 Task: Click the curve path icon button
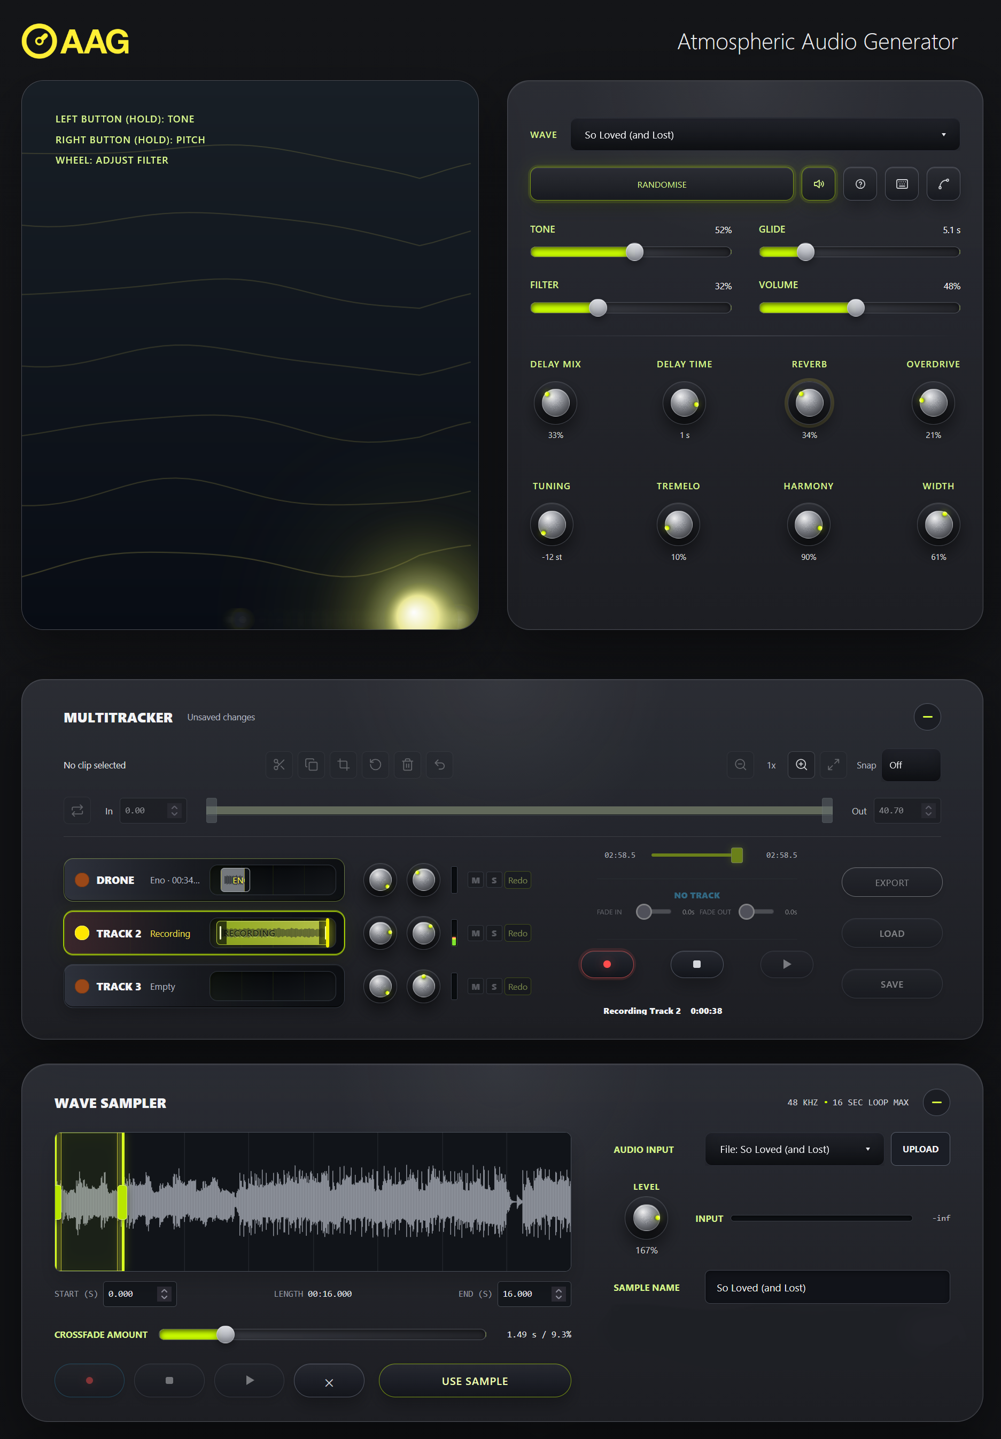click(x=943, y=184)
